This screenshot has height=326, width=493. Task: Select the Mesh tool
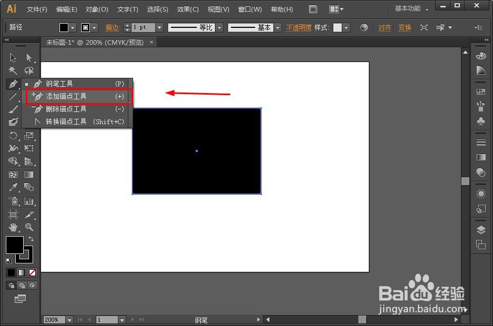pyautogui.click(x=13, y=175)
